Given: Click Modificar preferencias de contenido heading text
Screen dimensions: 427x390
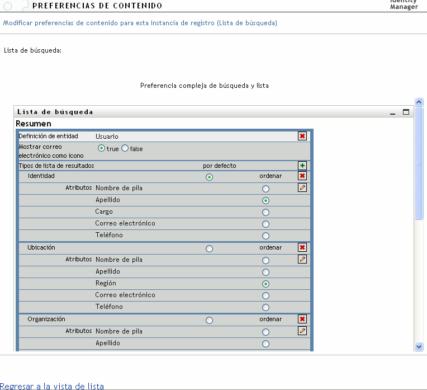Looking at the screenshot, I should (140, 23).
